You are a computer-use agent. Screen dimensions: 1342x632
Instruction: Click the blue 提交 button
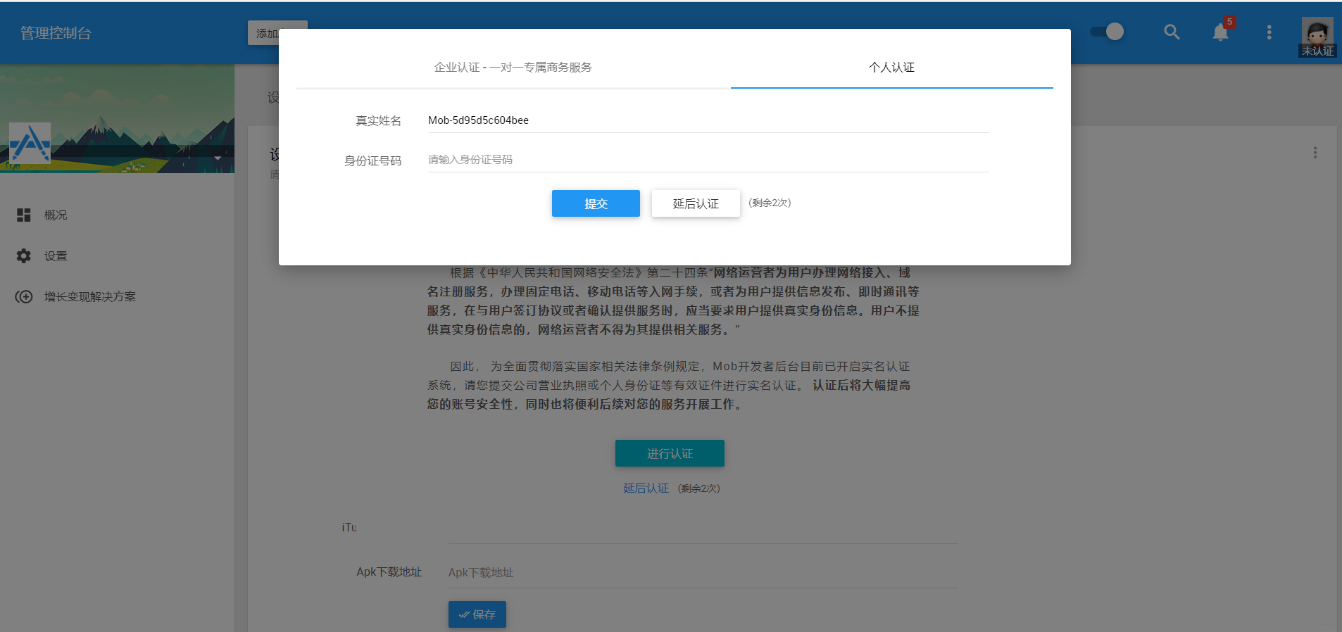click(596, 203)
